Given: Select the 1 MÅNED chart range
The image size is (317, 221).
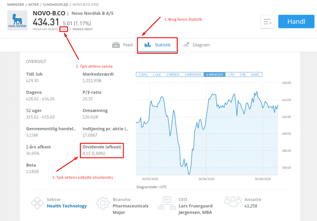Looking at the screenshot, I should pos(173,75).
